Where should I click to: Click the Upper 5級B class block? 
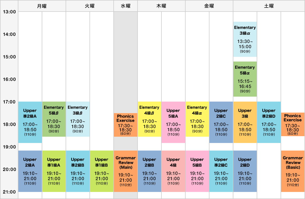tap(197, 171)
